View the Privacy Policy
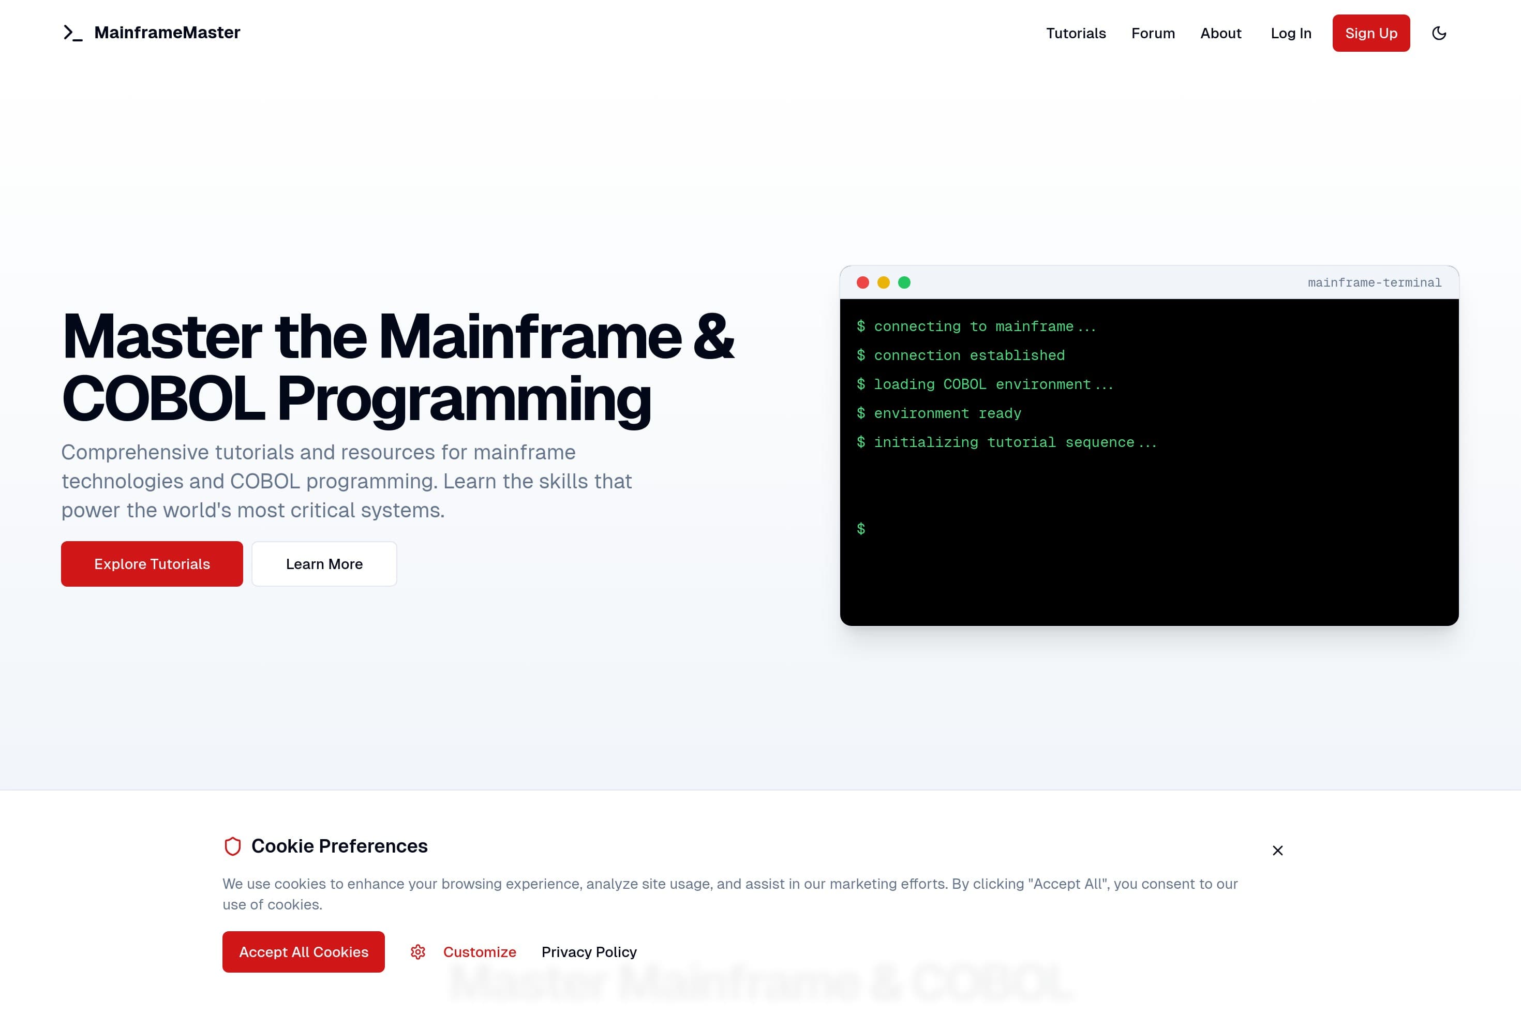This screenshot has width=1521, height=1014. click(x=589, y=951)
